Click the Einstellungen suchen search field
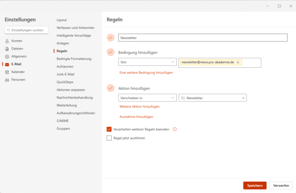 [x=27, y=30]
